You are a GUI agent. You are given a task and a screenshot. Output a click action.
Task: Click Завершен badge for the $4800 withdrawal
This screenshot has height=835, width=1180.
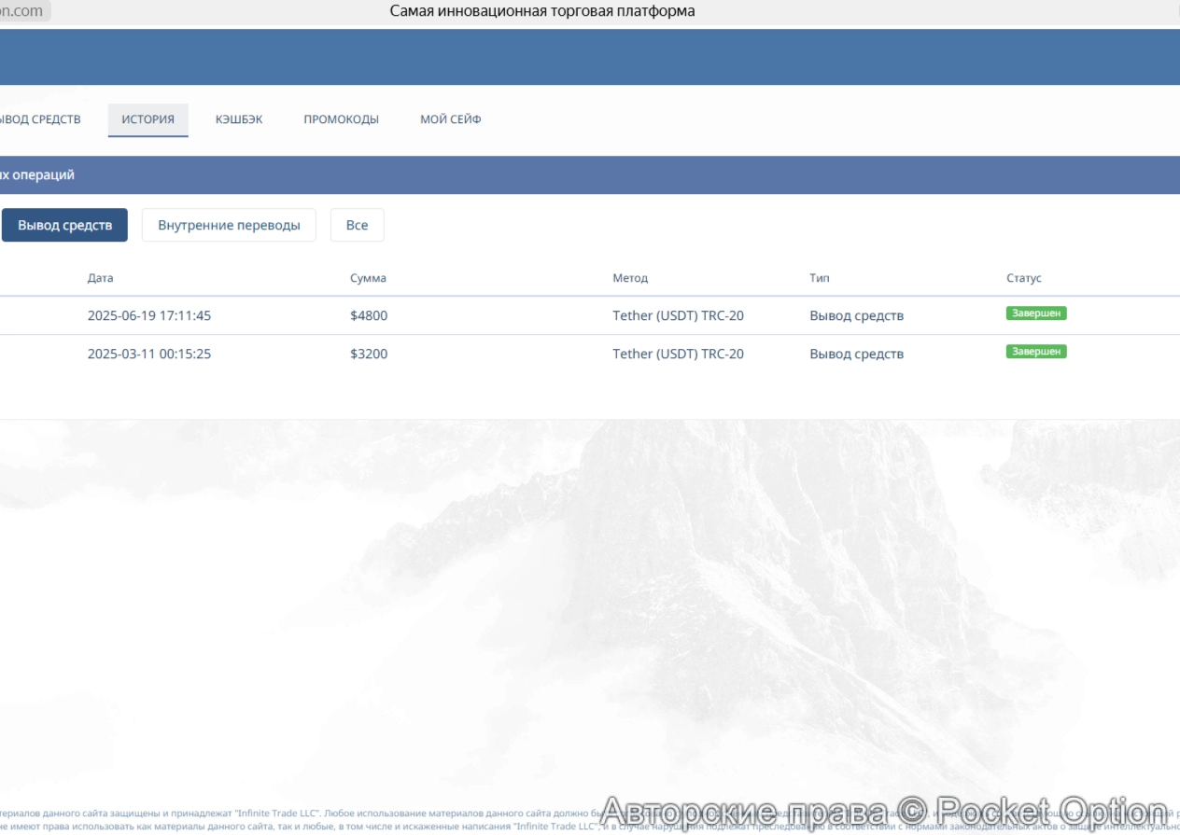pos(1035,313)
